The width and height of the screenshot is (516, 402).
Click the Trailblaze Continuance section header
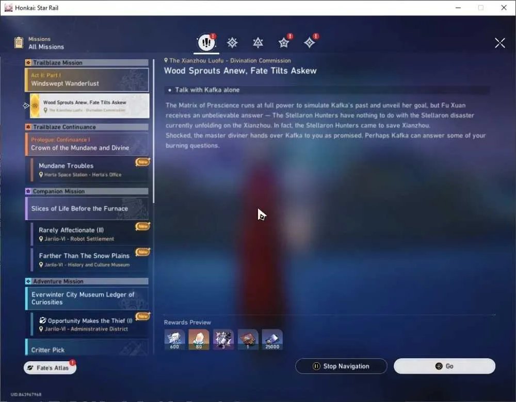click(87, 127)
